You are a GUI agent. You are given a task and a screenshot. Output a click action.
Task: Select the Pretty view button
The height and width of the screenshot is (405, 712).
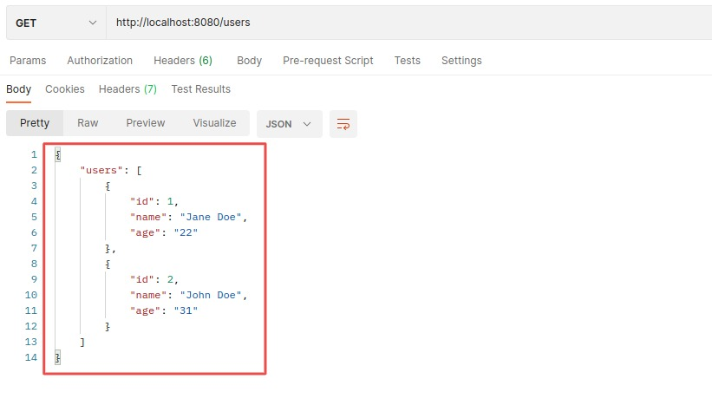coord(35,123)
